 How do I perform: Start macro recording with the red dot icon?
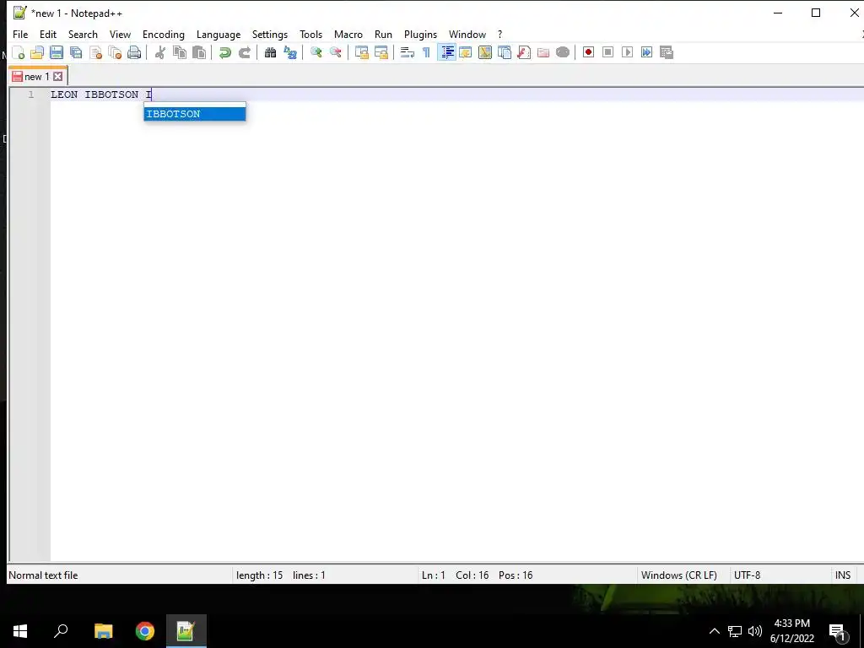[588, 53]
